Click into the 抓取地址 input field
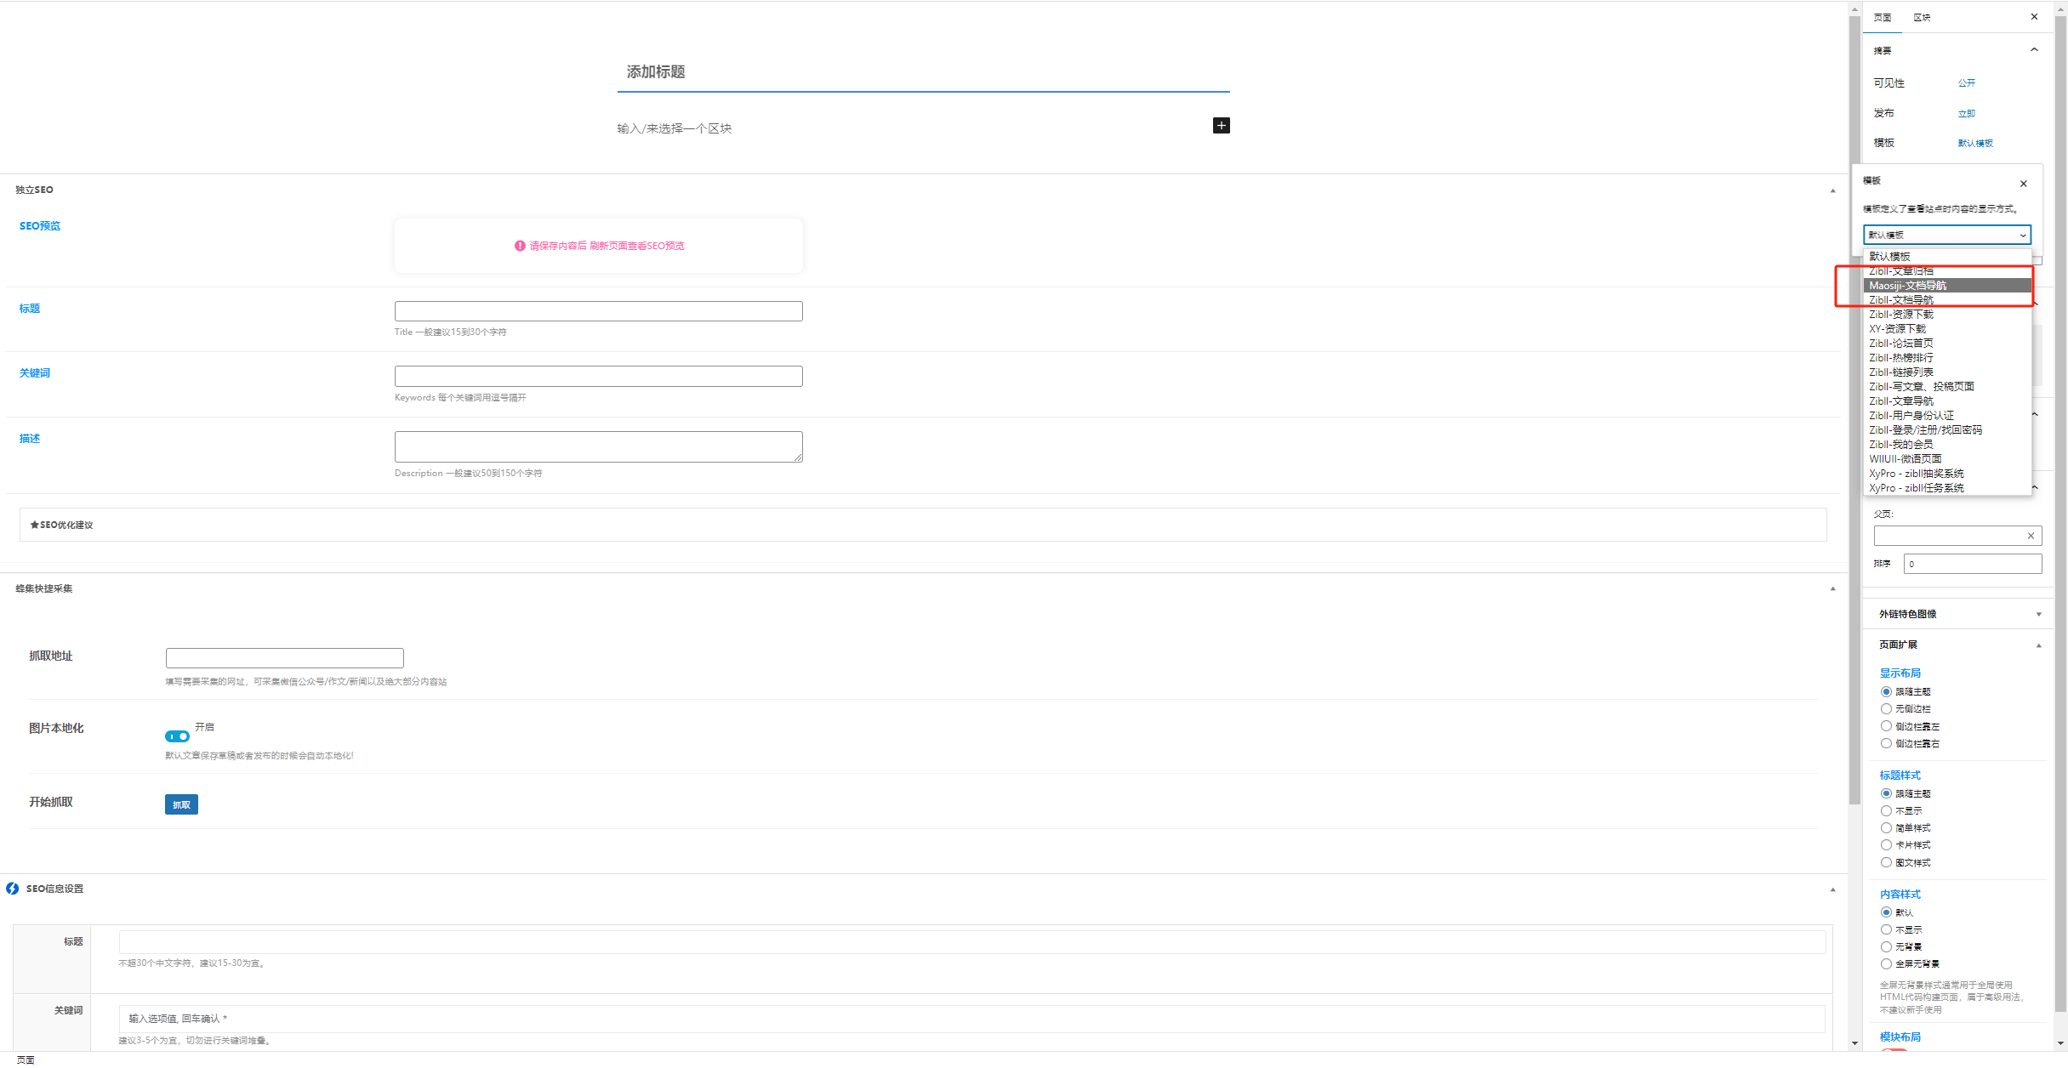2068x1068 pixels. tap(284, 658)
